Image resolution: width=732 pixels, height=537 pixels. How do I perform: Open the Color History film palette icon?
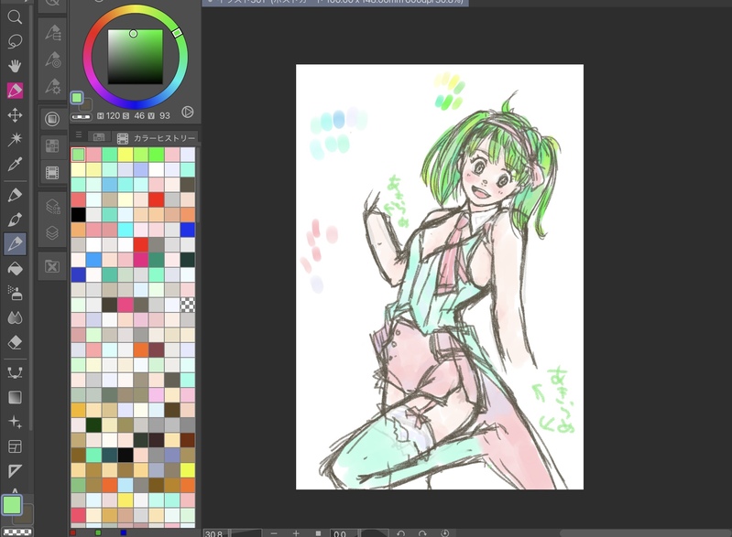click(x=52, y=173)
